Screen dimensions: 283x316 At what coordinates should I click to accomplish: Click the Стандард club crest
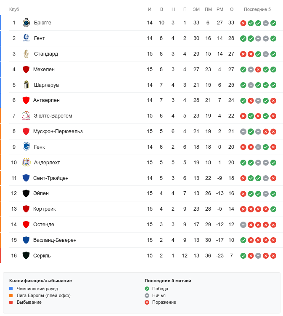tap(26, 54)
